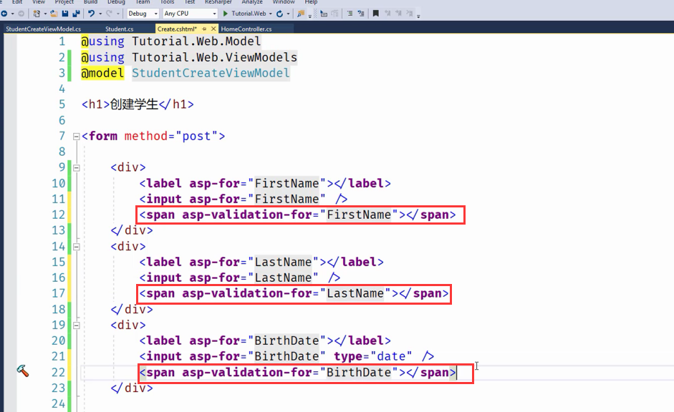Click the h1 heading text 创建学生
This screenshot has width=674, height=412.
pos(134,104)
